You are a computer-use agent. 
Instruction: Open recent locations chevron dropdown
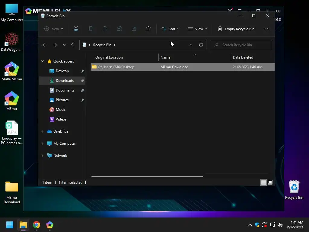(x=64, y=45)
